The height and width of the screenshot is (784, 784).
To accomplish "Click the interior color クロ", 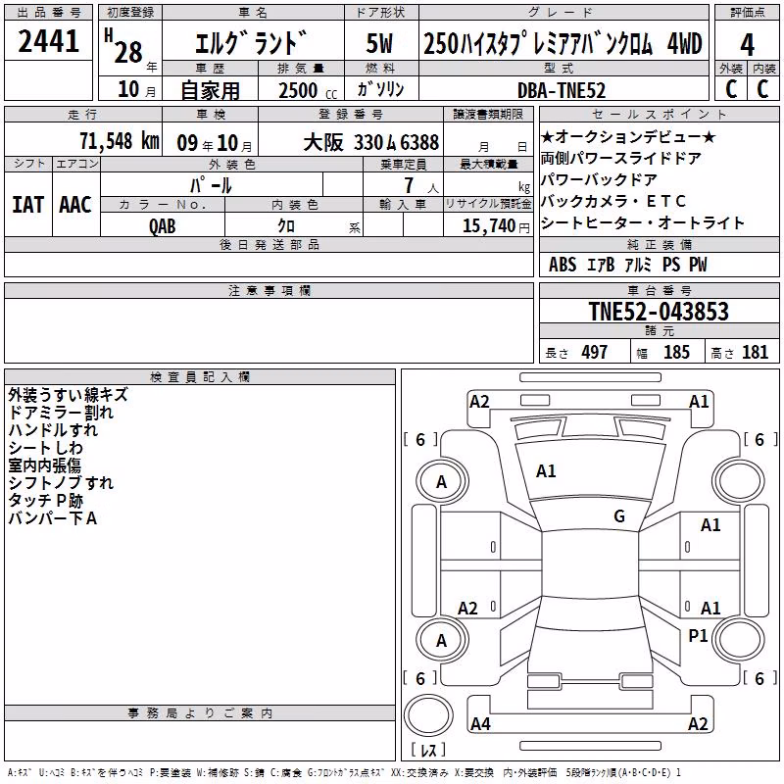I will pos(286,226).
